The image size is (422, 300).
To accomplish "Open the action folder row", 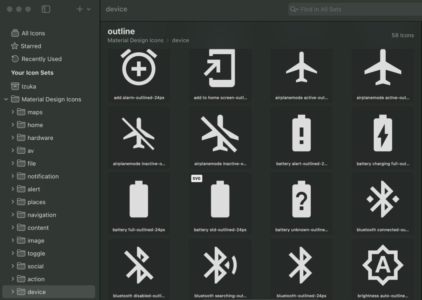I will point(49,279).
